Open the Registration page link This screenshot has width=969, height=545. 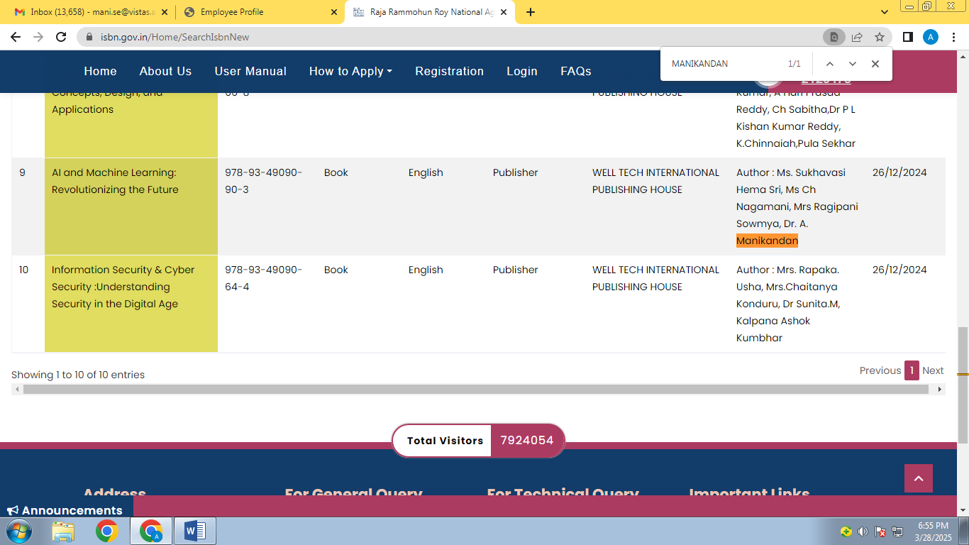coord(449,71)
